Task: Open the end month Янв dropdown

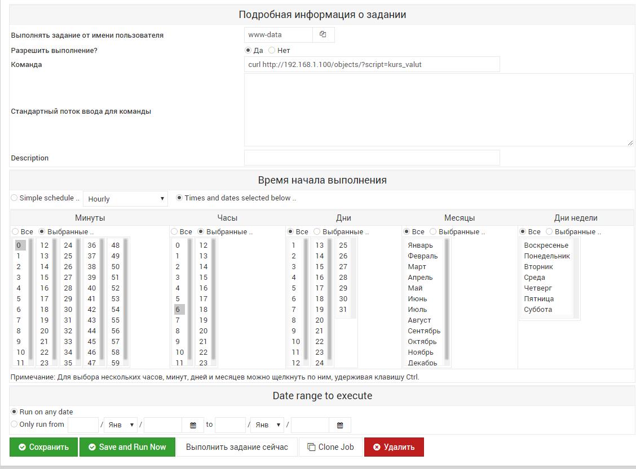Action: (267, 425)
